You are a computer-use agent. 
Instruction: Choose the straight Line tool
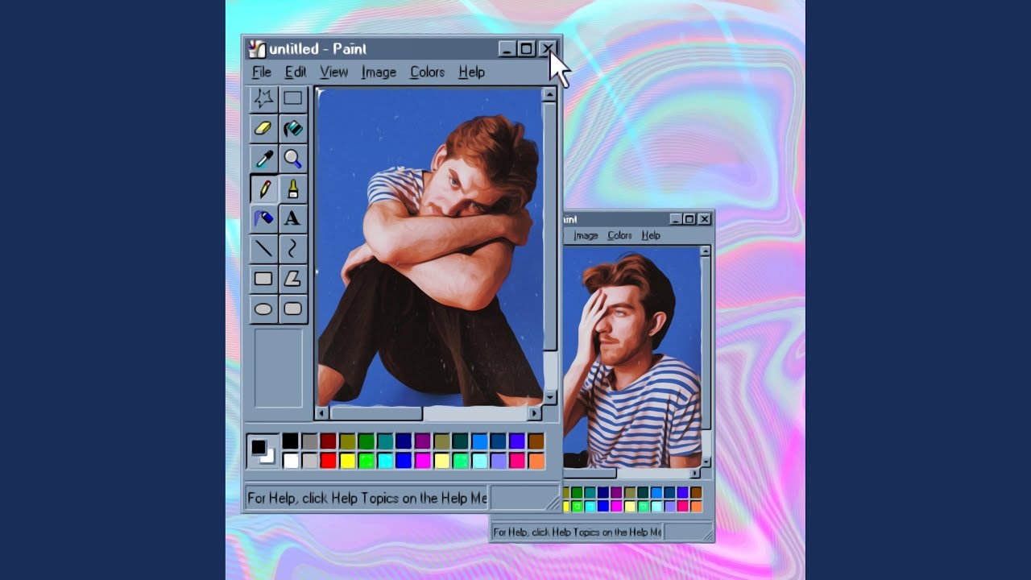coord(263,249)
